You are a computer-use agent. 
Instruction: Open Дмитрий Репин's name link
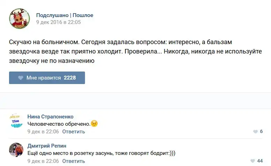pyautogui.click(x=47, y=146)
